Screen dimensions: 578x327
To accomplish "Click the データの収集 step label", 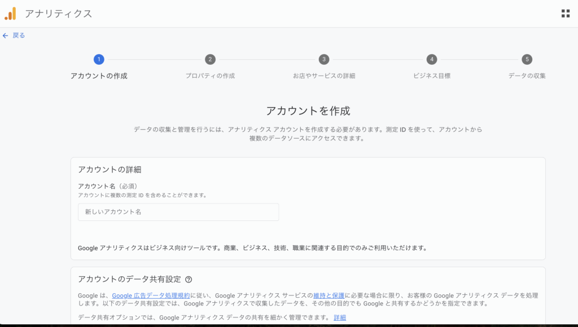I will pyautogui.click(x=527, y=76).
